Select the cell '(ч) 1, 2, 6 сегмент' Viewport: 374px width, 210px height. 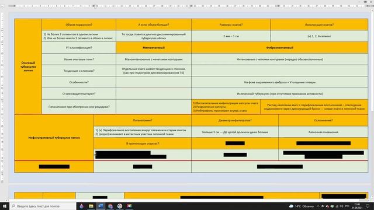[x=319, y=36]
